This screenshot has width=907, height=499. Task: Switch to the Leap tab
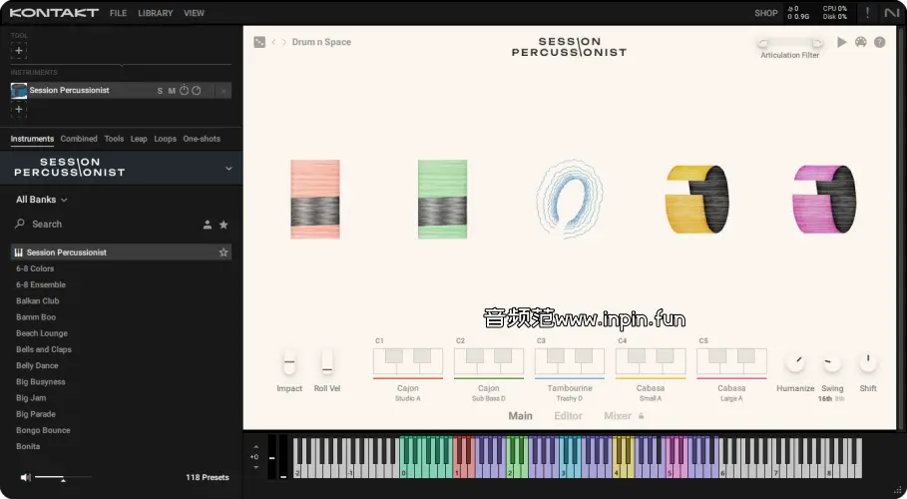point(139,139)
